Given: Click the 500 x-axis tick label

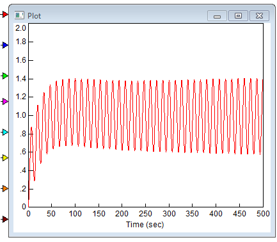Looking at the screenshot, I should (x=263, y=214).
